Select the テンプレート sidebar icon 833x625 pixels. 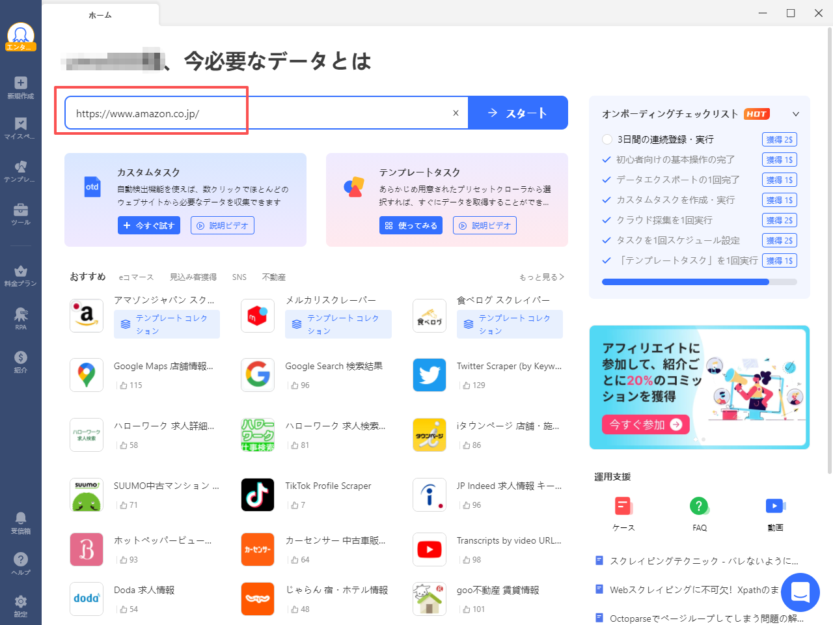20,169
